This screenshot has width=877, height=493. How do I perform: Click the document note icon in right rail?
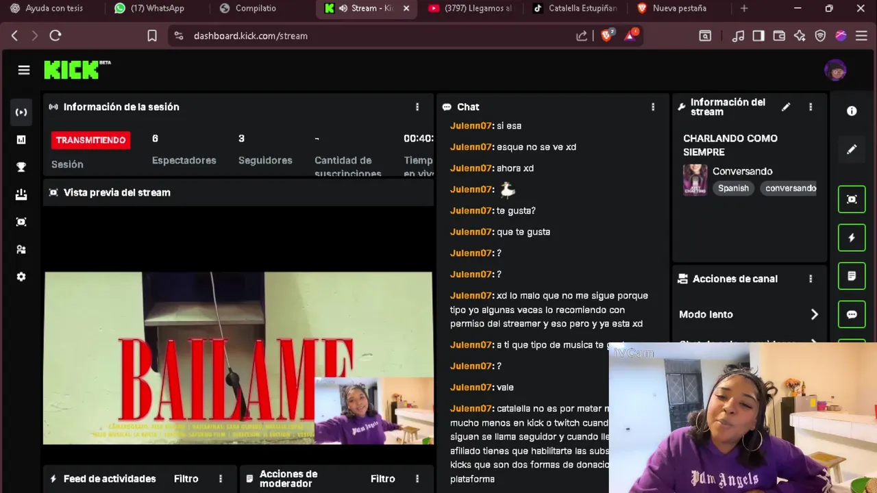(x=852, y=276)
